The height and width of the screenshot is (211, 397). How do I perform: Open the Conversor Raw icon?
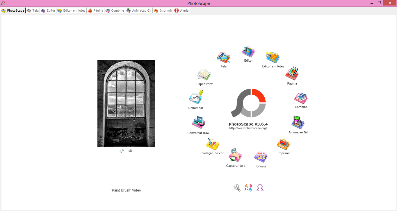199,123
